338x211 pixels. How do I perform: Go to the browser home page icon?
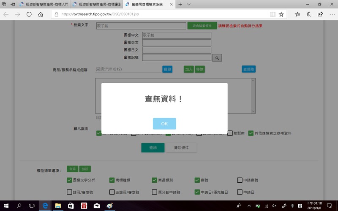coord(41,14)
